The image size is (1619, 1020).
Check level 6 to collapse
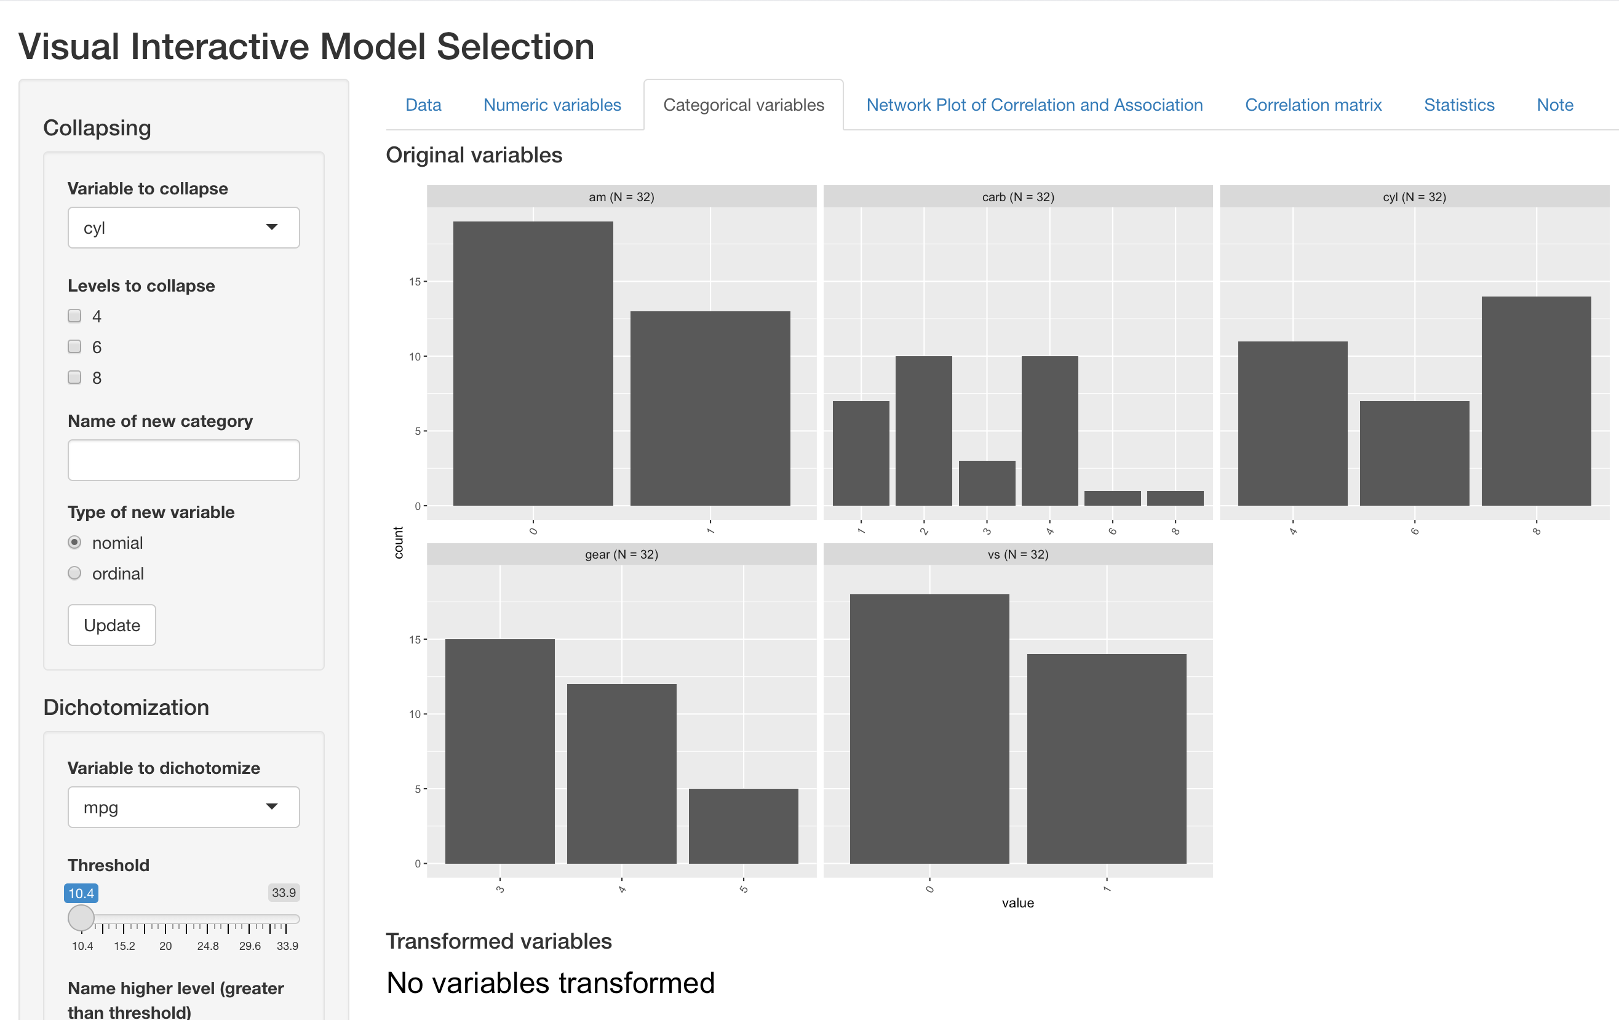pyautogui.click(x=74, y=347)
